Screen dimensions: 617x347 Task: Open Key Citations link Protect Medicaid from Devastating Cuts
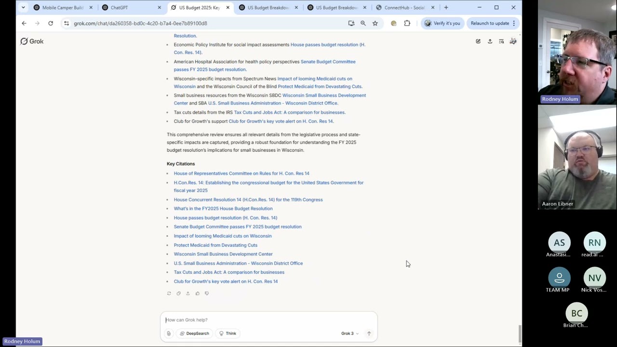pos(215,245)
